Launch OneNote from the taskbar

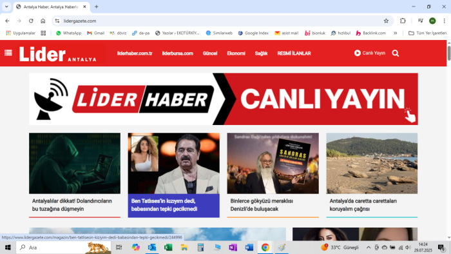pyautogui.click(x=233, y=248)
